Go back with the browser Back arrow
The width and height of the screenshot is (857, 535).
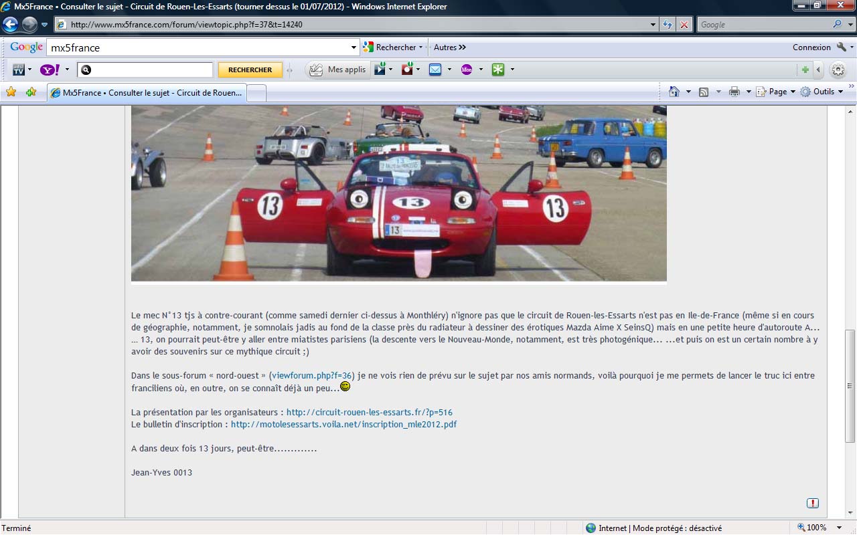[10, 25]
